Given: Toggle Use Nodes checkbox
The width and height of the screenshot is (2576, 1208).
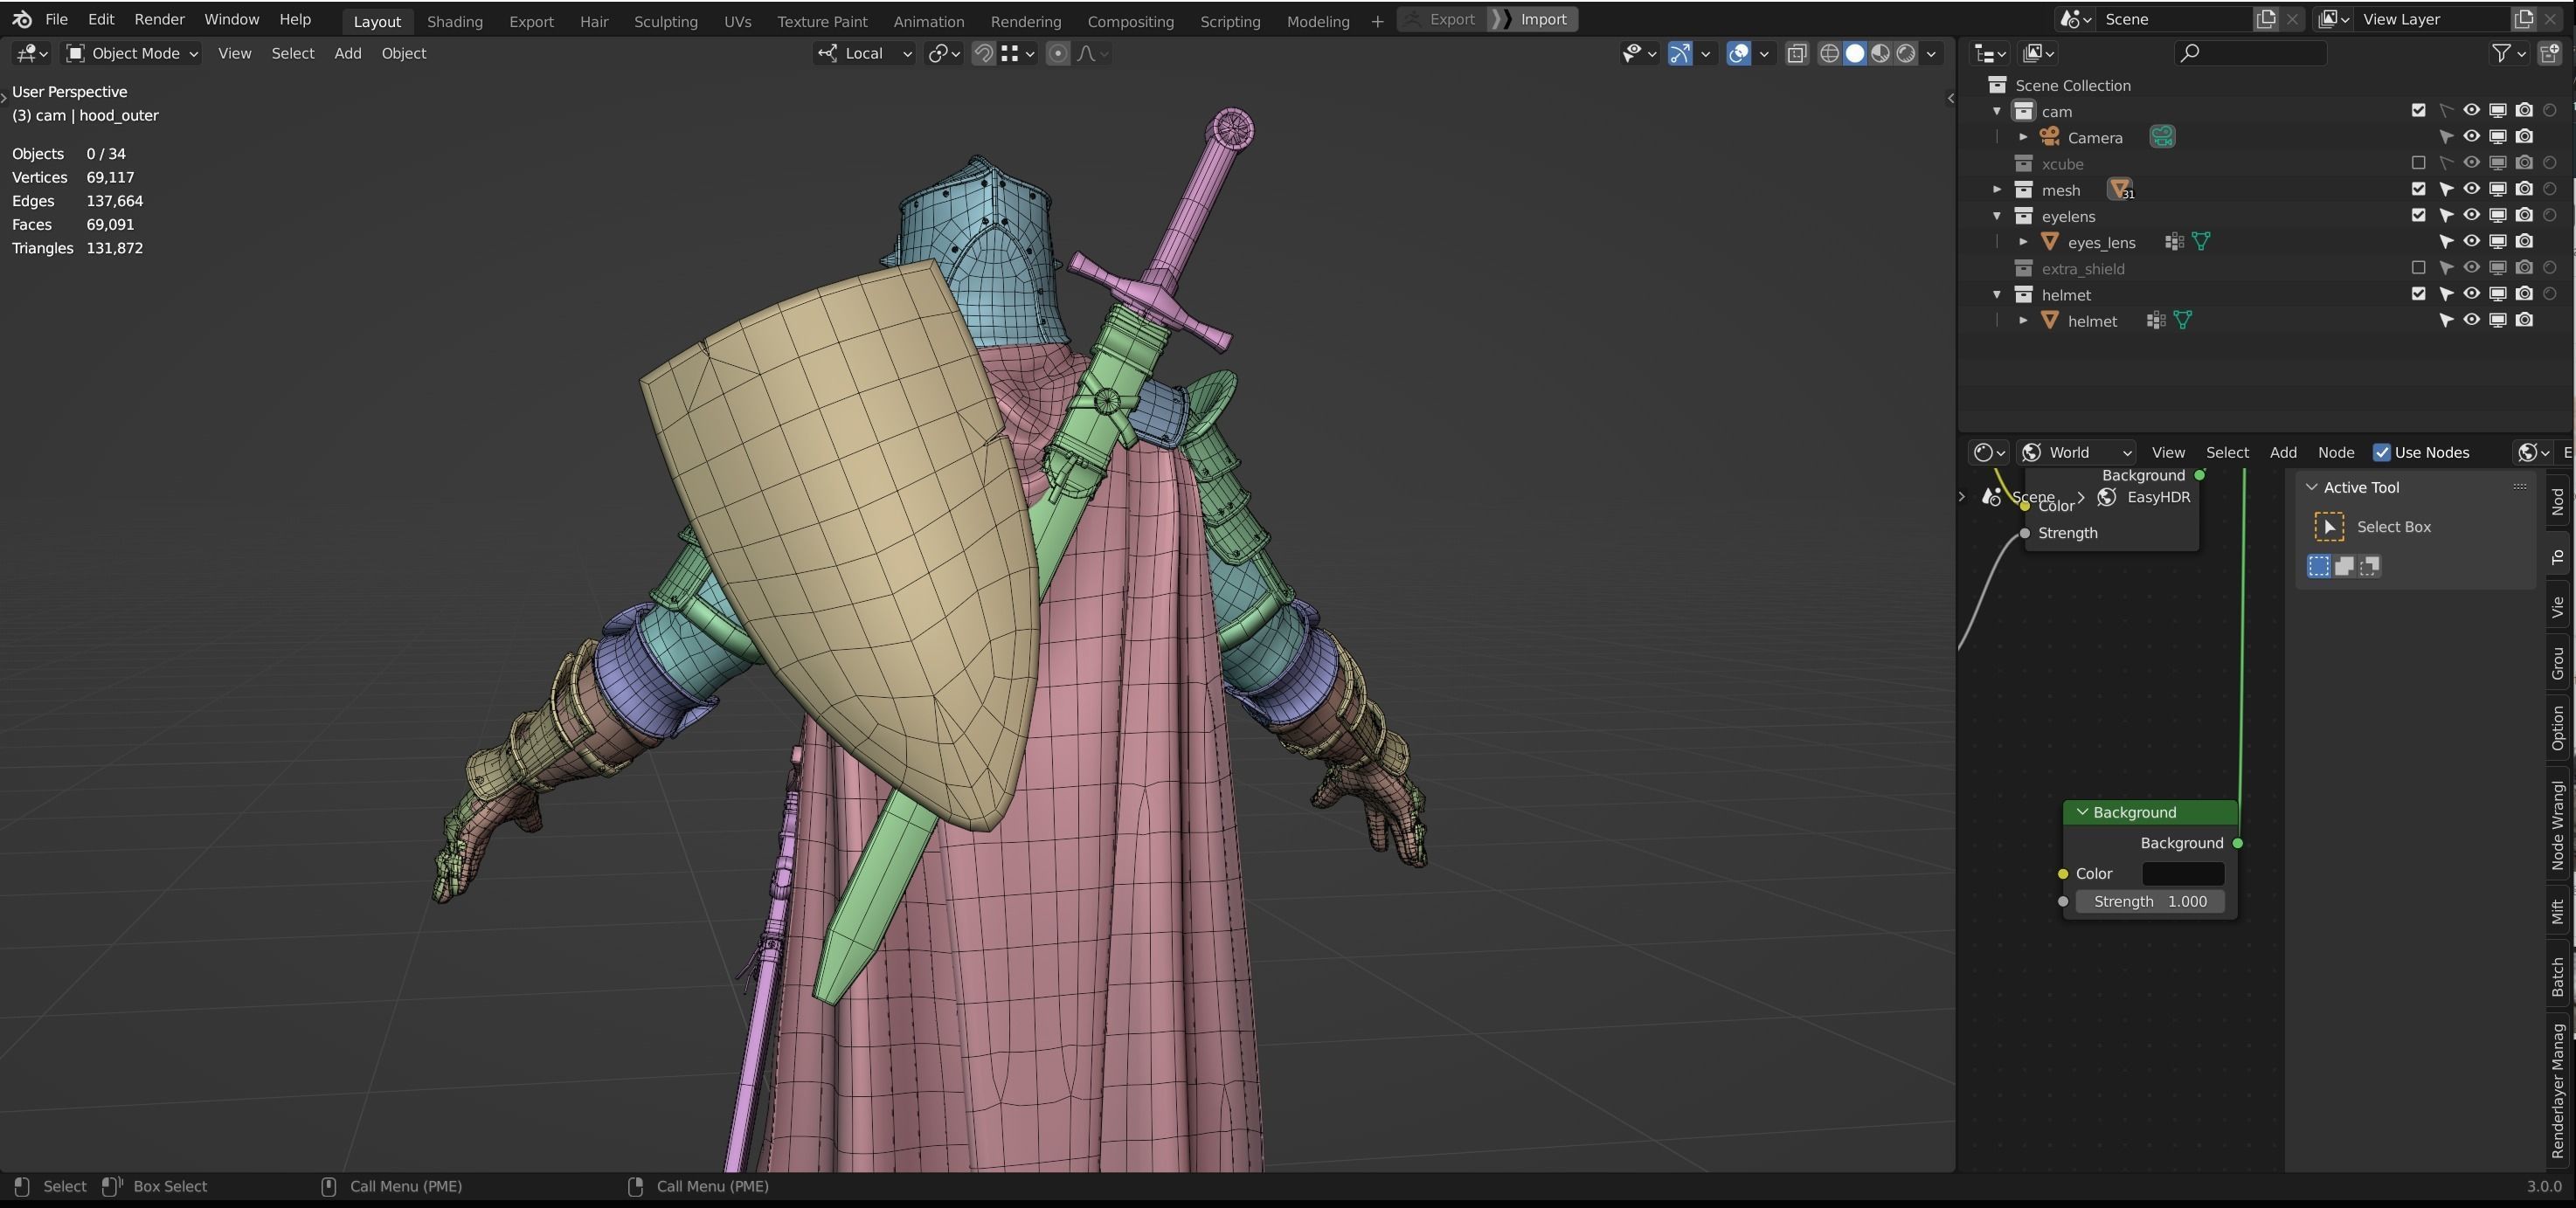Looking at the screenshot, I should pos(2381,452).
